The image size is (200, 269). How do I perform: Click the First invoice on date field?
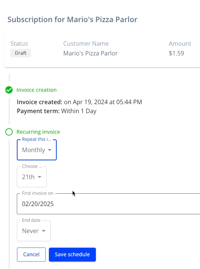click(x=109, y=204)
